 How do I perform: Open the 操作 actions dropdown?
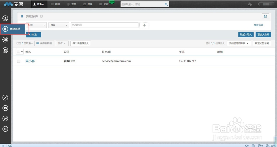62,43
